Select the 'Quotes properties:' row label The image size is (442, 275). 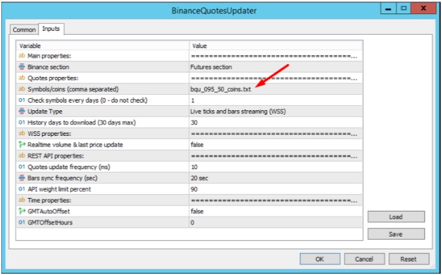pyautogui.click(x=53, y=78)
